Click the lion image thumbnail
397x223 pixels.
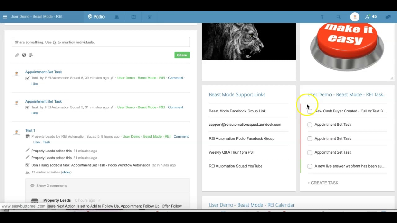click(x=249, y=41)
